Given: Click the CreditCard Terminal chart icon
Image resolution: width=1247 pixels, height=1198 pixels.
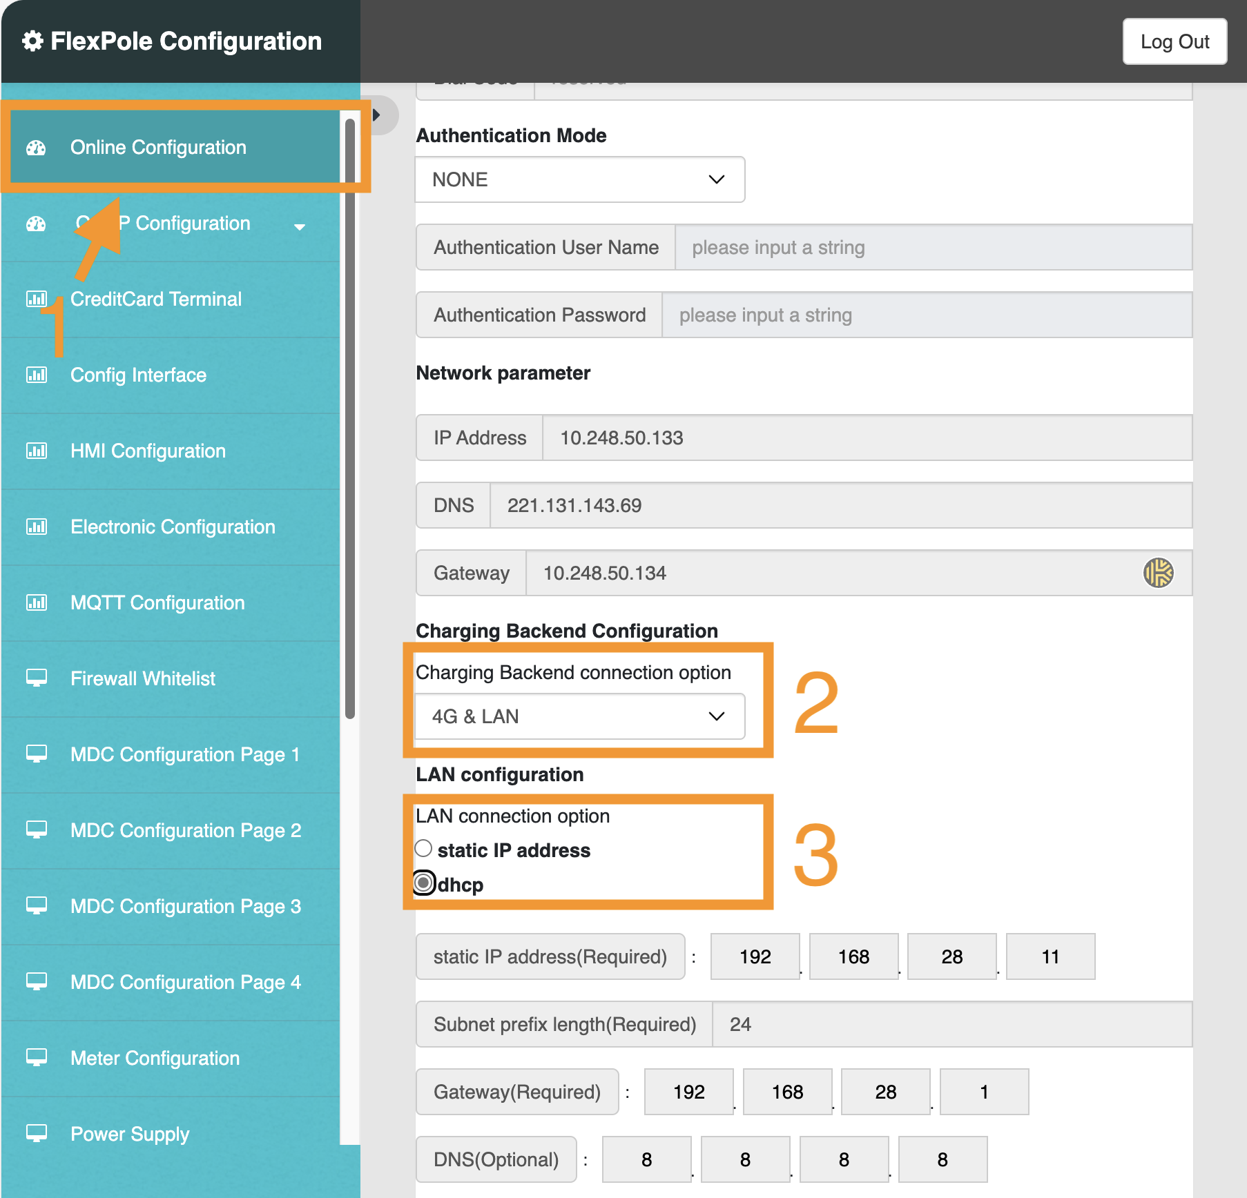Looking at the screenshot, I should coord(36,299).
